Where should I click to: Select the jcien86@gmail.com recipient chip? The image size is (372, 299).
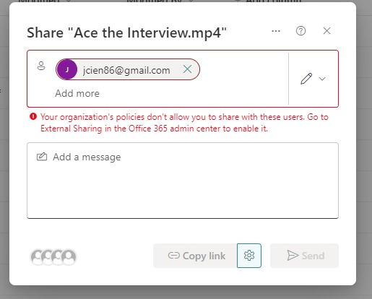[128, 69]
